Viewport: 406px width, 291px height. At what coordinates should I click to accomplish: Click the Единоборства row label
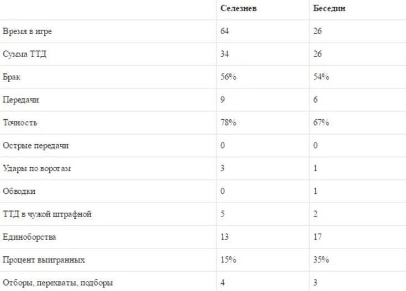tap(29, 237)
